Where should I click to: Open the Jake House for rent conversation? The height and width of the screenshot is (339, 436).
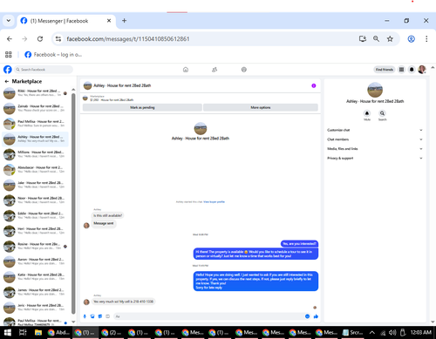click(x=36, y=185)
